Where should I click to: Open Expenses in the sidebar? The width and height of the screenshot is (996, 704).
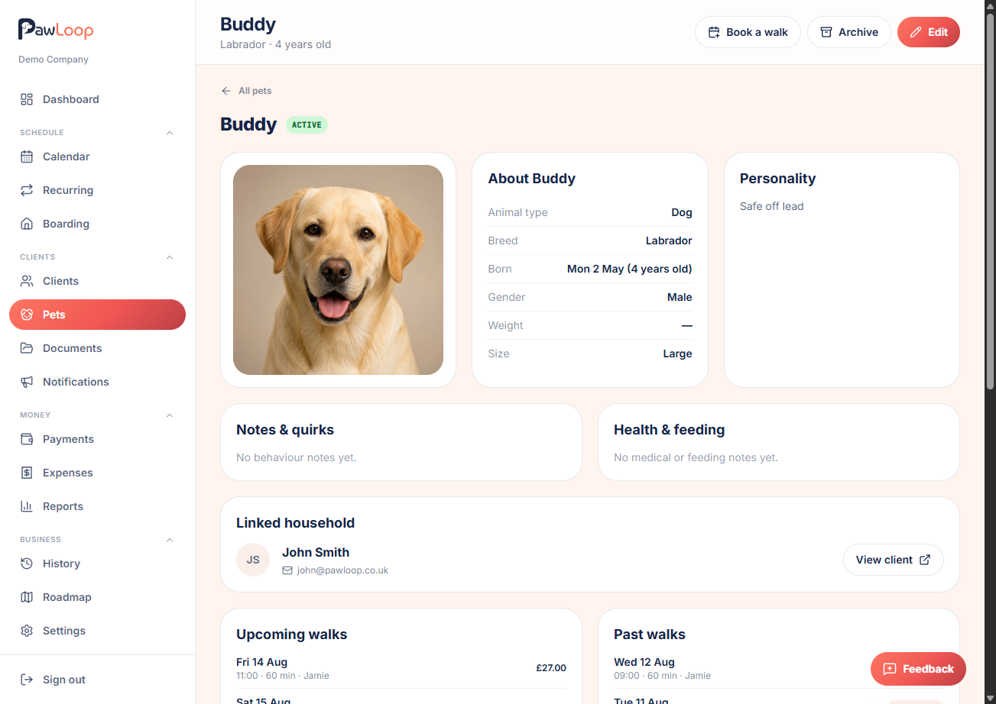click(97, 473)
